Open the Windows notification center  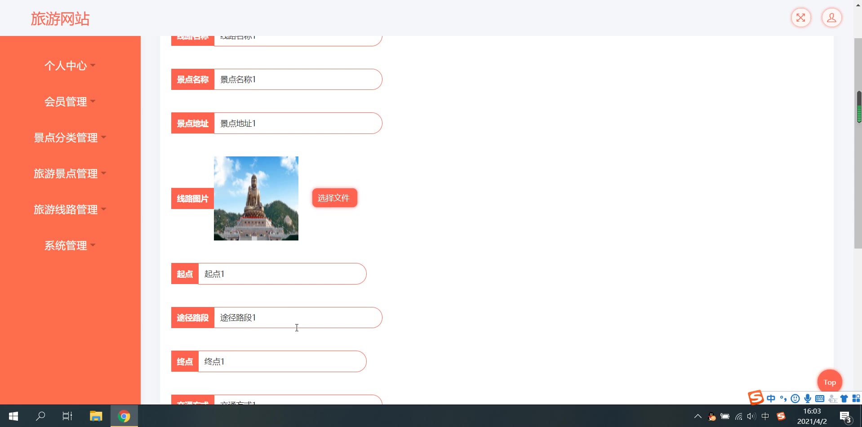pyautogui.click(x=845, y=417)
